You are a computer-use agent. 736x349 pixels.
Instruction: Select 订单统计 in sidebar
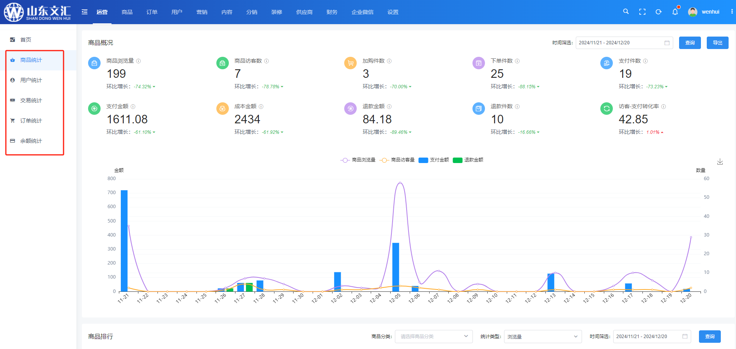point(38,121)
